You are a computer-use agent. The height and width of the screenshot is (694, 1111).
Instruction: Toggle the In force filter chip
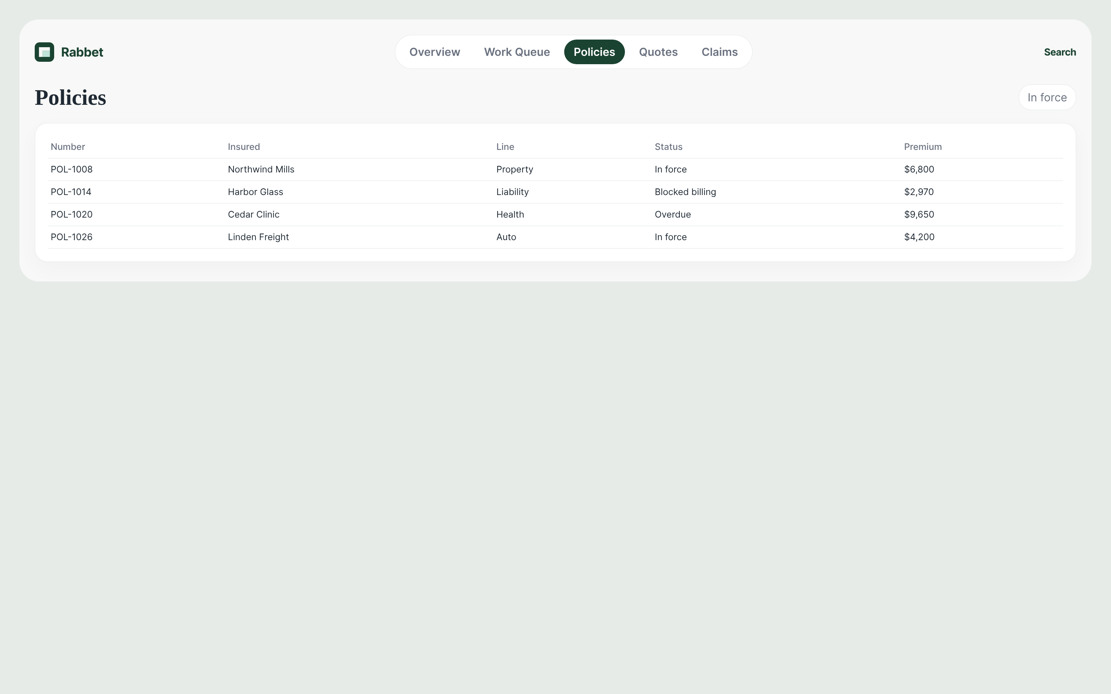(1047, 97)
